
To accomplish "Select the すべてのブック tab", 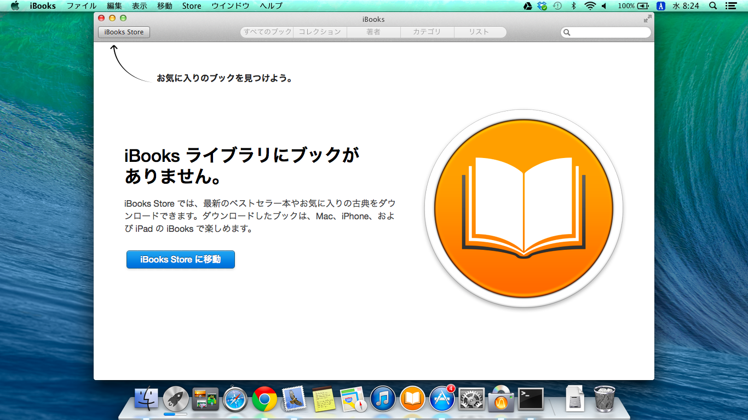I will pos(267,32).
